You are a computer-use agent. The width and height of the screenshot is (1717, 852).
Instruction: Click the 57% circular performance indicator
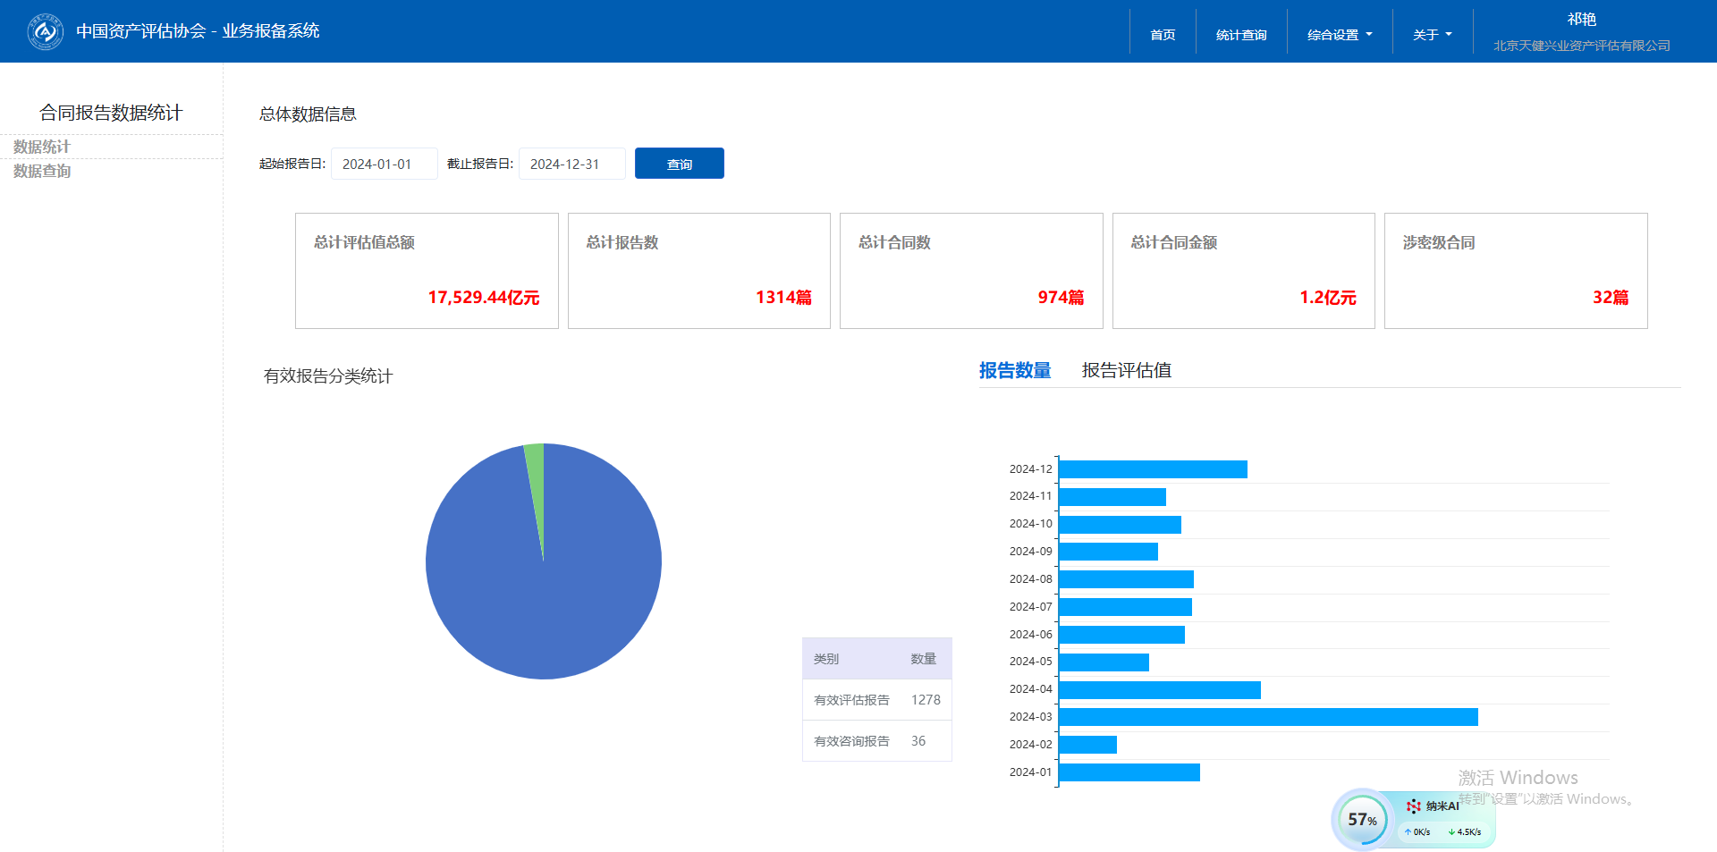tap(1361, 820)
